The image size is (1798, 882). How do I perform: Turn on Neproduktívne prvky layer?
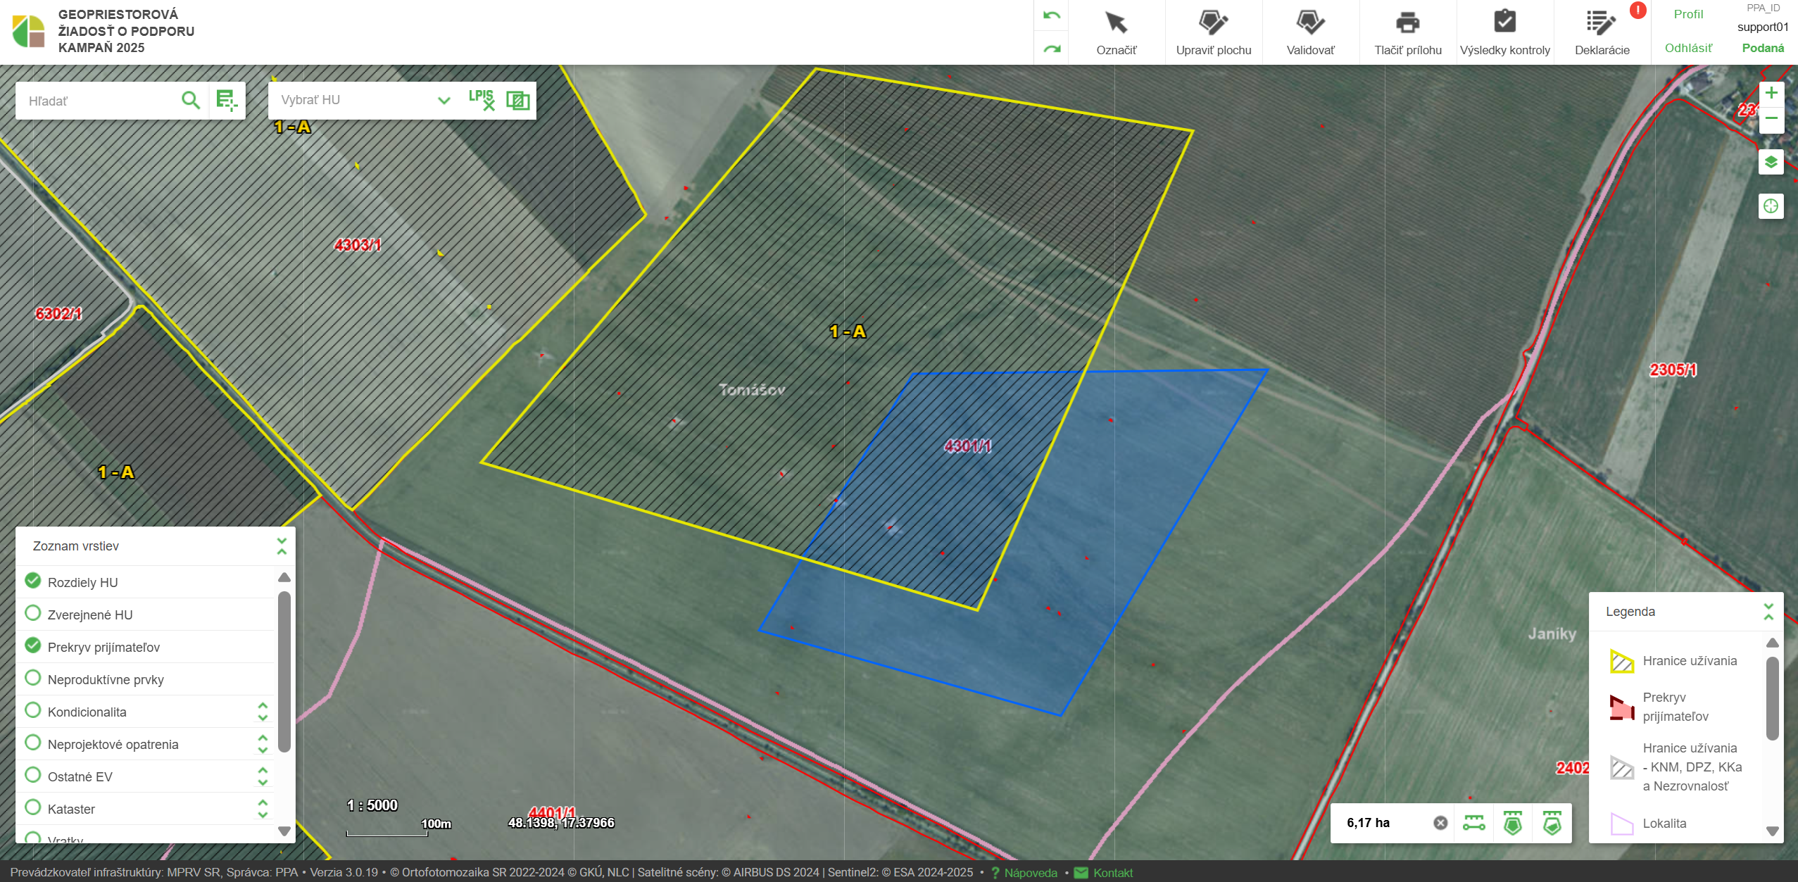(x=32, y=679)
